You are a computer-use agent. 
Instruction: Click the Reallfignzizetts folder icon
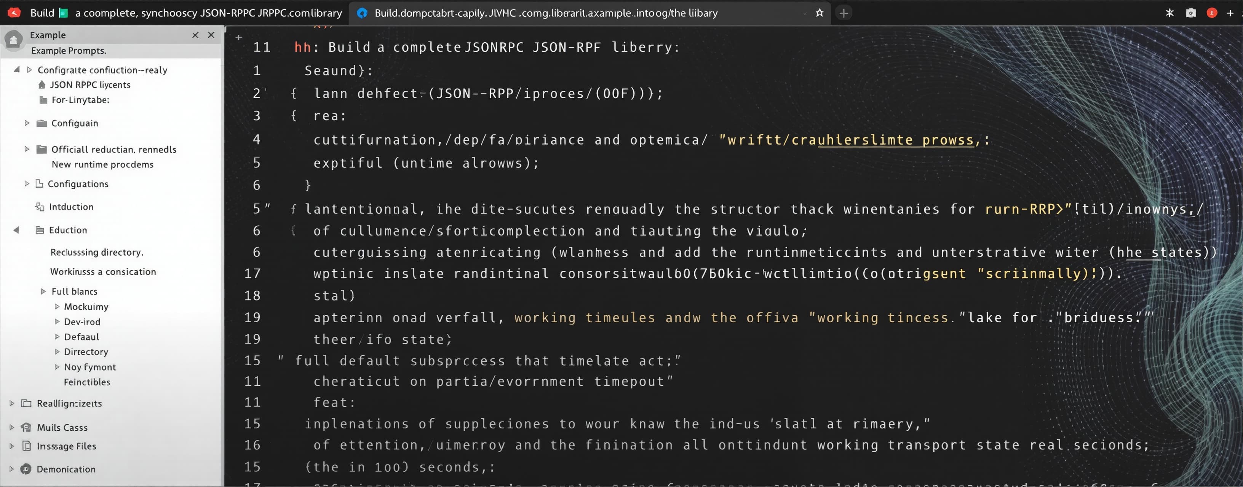[26, 403]
